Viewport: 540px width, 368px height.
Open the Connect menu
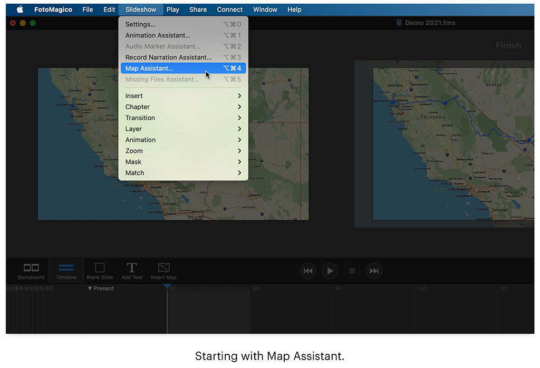(x=230, y=9)
